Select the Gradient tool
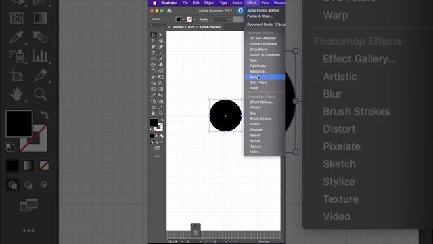 [161, 89]
